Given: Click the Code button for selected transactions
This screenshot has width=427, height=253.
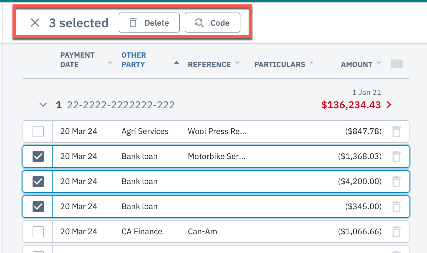Looking at the screenshot, I should (x=212, y=23).
